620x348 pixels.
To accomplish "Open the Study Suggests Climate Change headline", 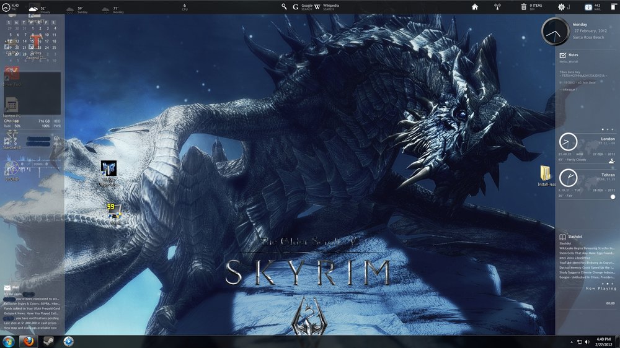I will coord(587,272).
